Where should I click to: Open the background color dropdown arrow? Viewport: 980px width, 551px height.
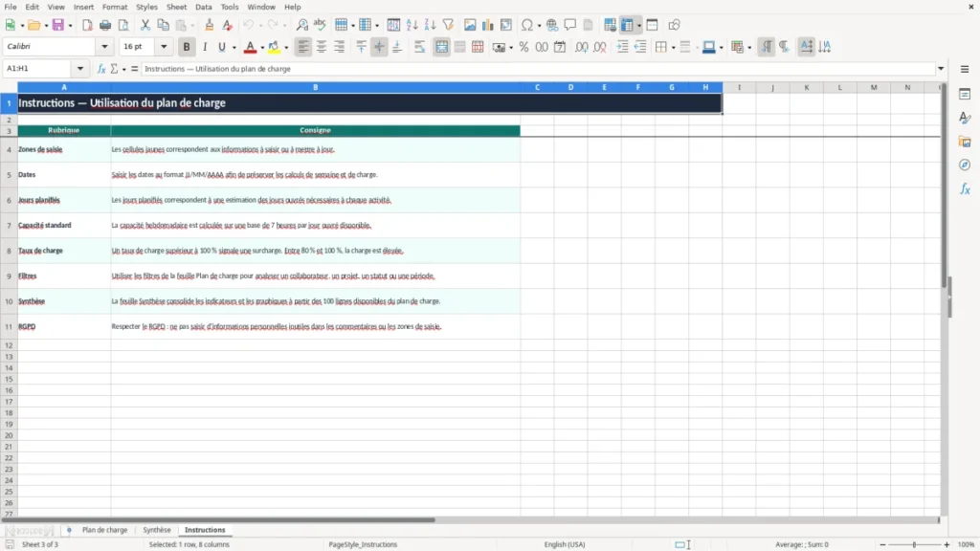click(x=286, y=47)
